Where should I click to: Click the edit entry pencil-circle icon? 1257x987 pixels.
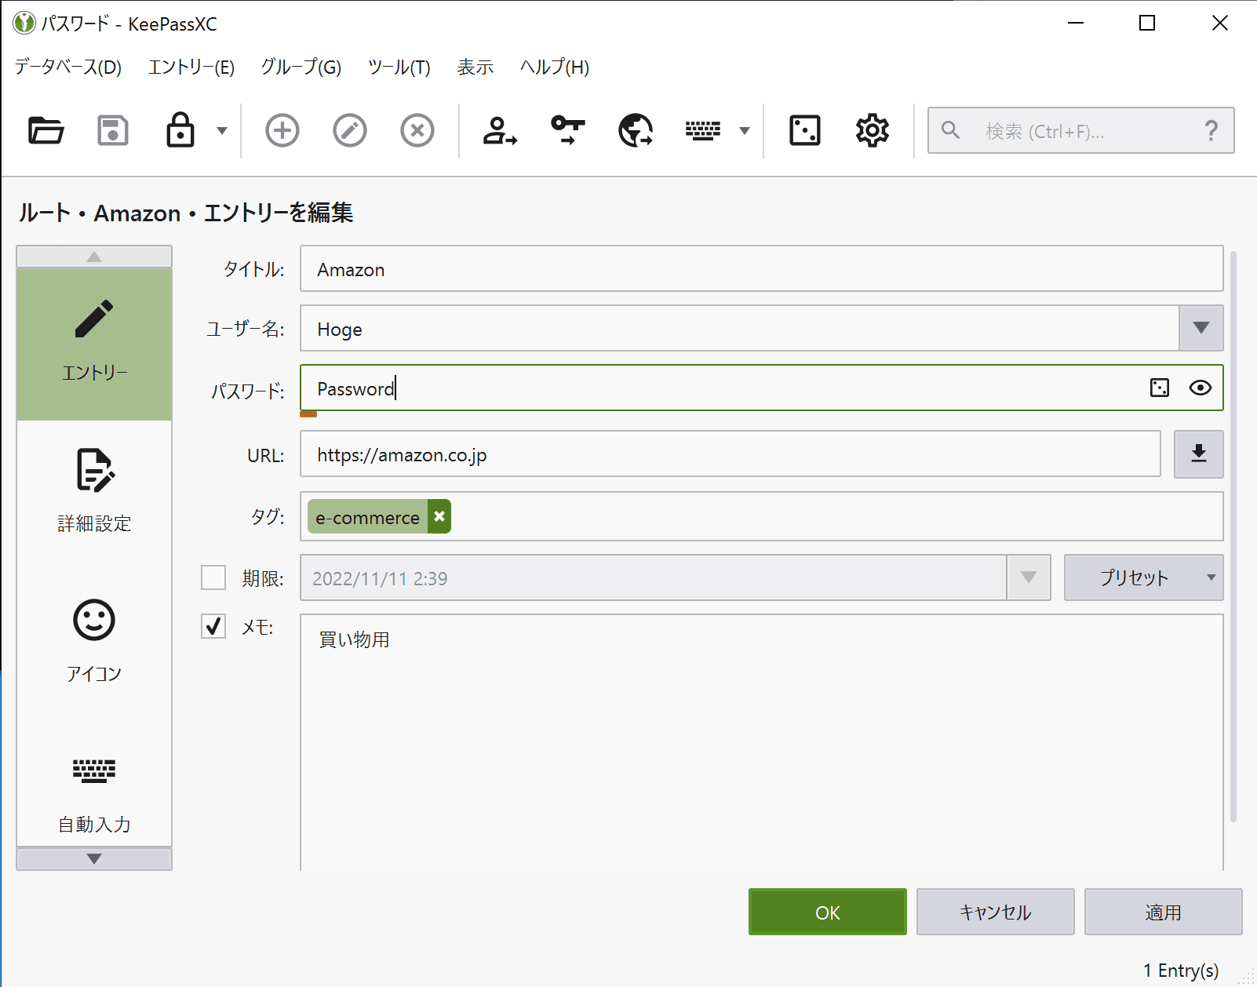(x=350, y=130)
